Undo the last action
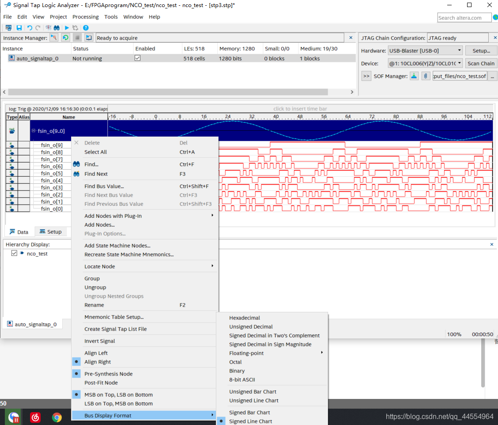The image size is (498, 425). tap(30, 28)
